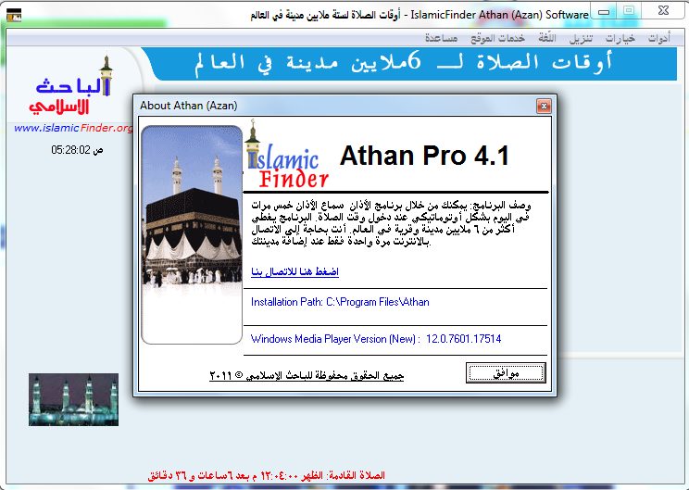Click the illuminated mosque thumbnail image

coord(73,399)
